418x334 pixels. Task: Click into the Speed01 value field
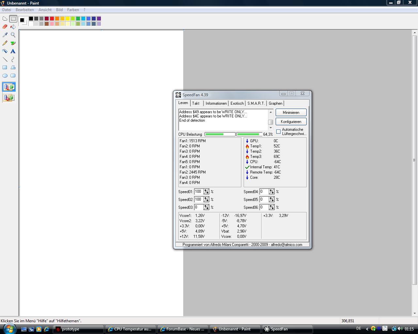(199, 192)
